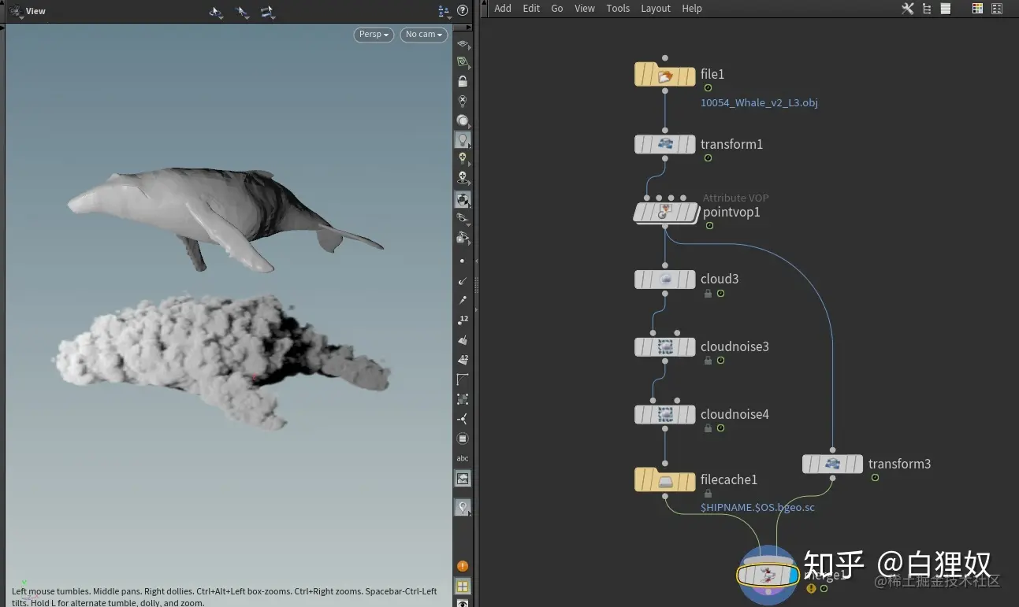Open the network editor Help menu

tap(692, 9)
